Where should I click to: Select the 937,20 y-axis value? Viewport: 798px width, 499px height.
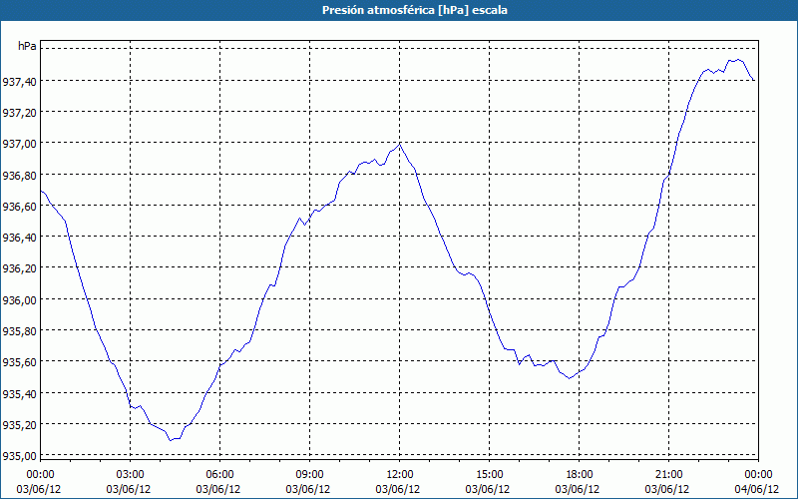click(19, 112)
